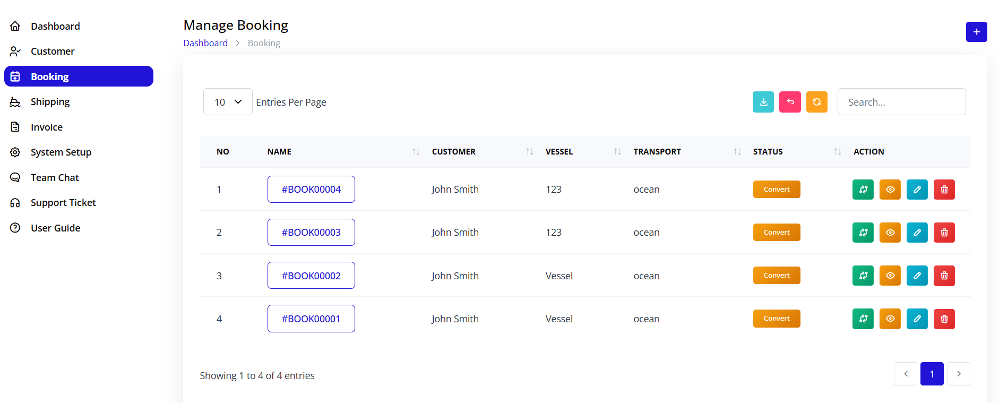This screenshot has width=999, height=403.
Task: View #BOOK00004 with eye icon
Action: pos(890,190)
